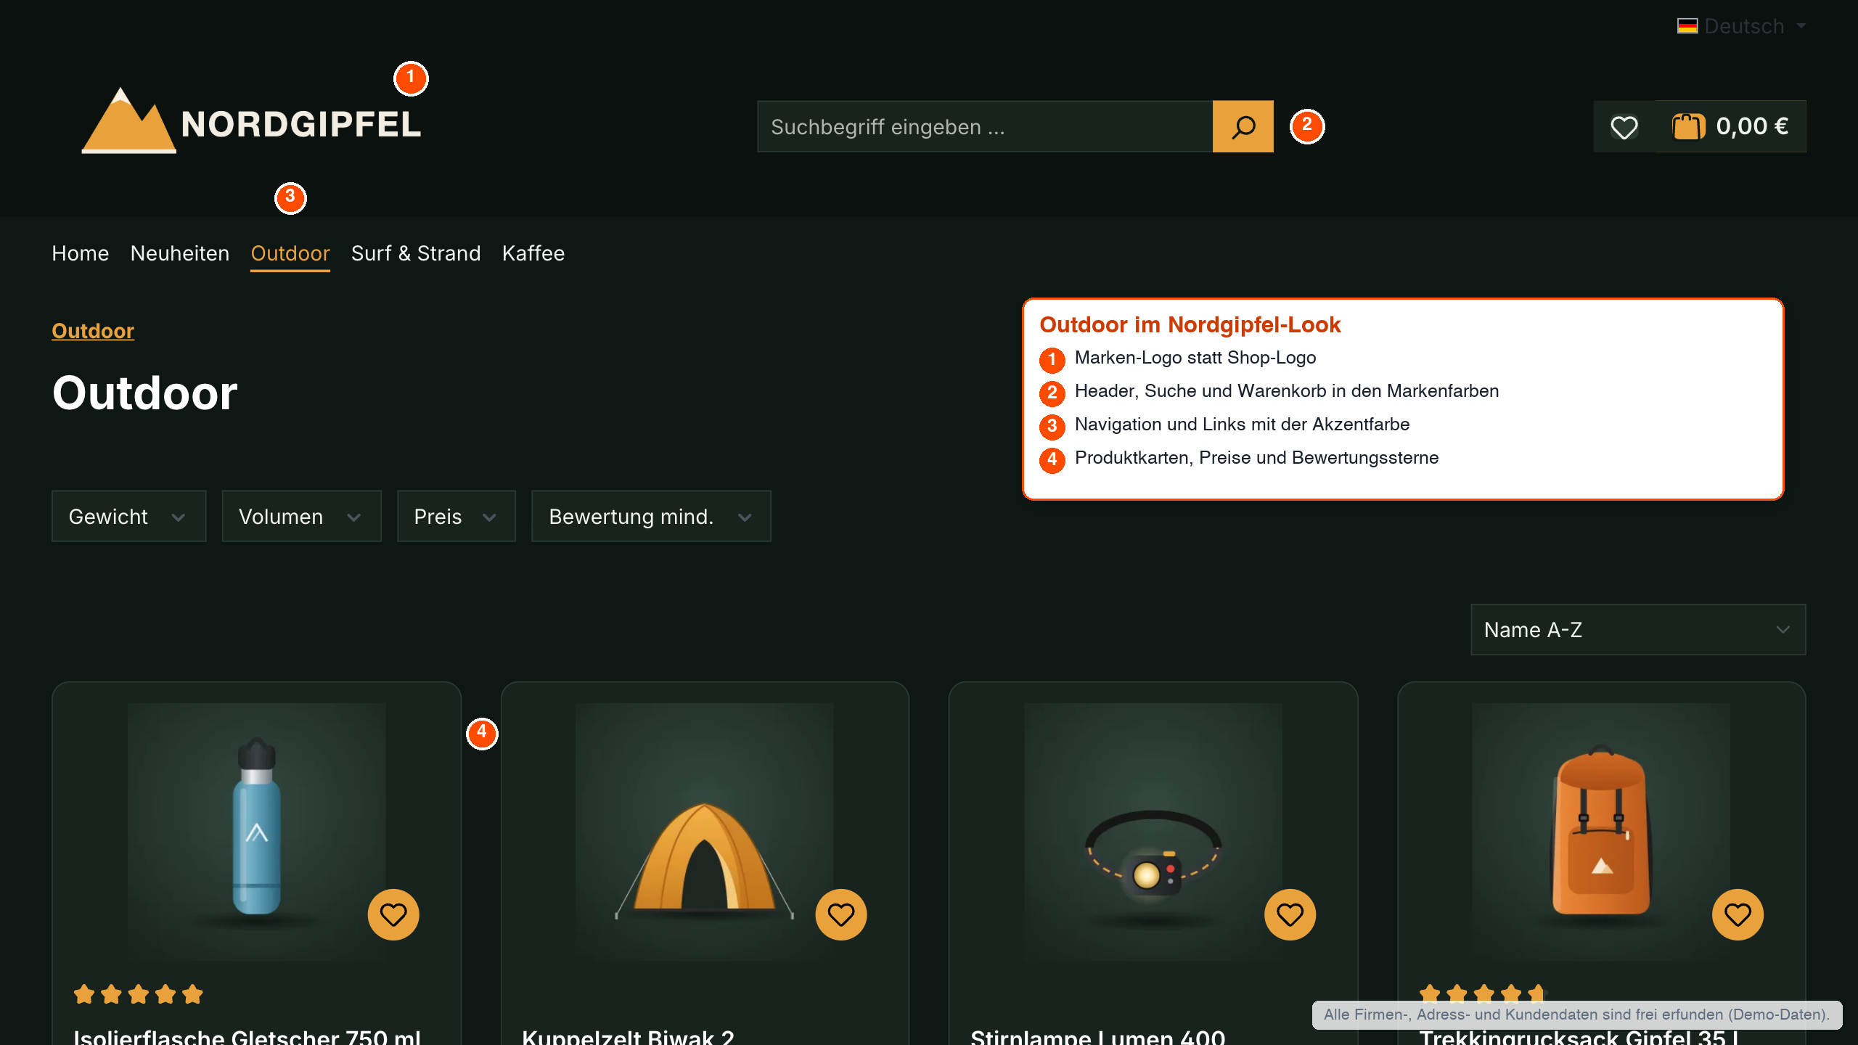Open Isolierflasche Gletscher 750 ml title
The width and height of the screenshot is (1858, 1045).
247,1036
